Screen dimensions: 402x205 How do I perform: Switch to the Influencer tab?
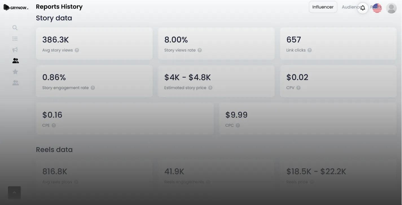coord(323,7)
